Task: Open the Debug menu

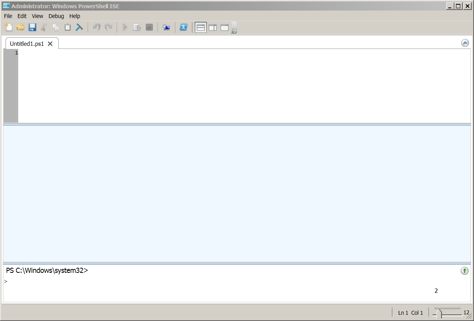Action: (56, 16)
